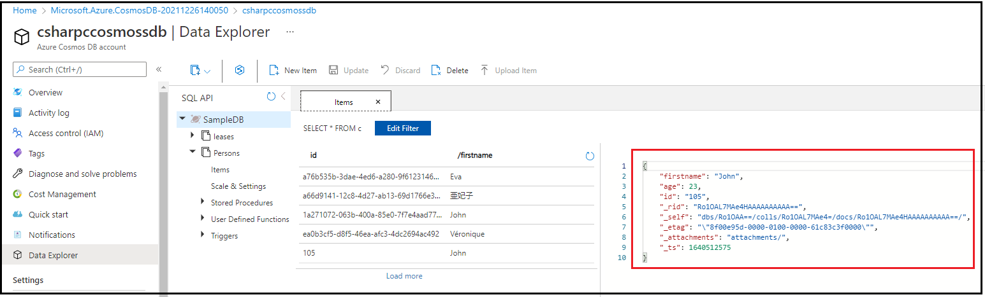Image resolution: width=985 pixels, height=297 pixels.
Task: Click the id column header
Action: 314,155
